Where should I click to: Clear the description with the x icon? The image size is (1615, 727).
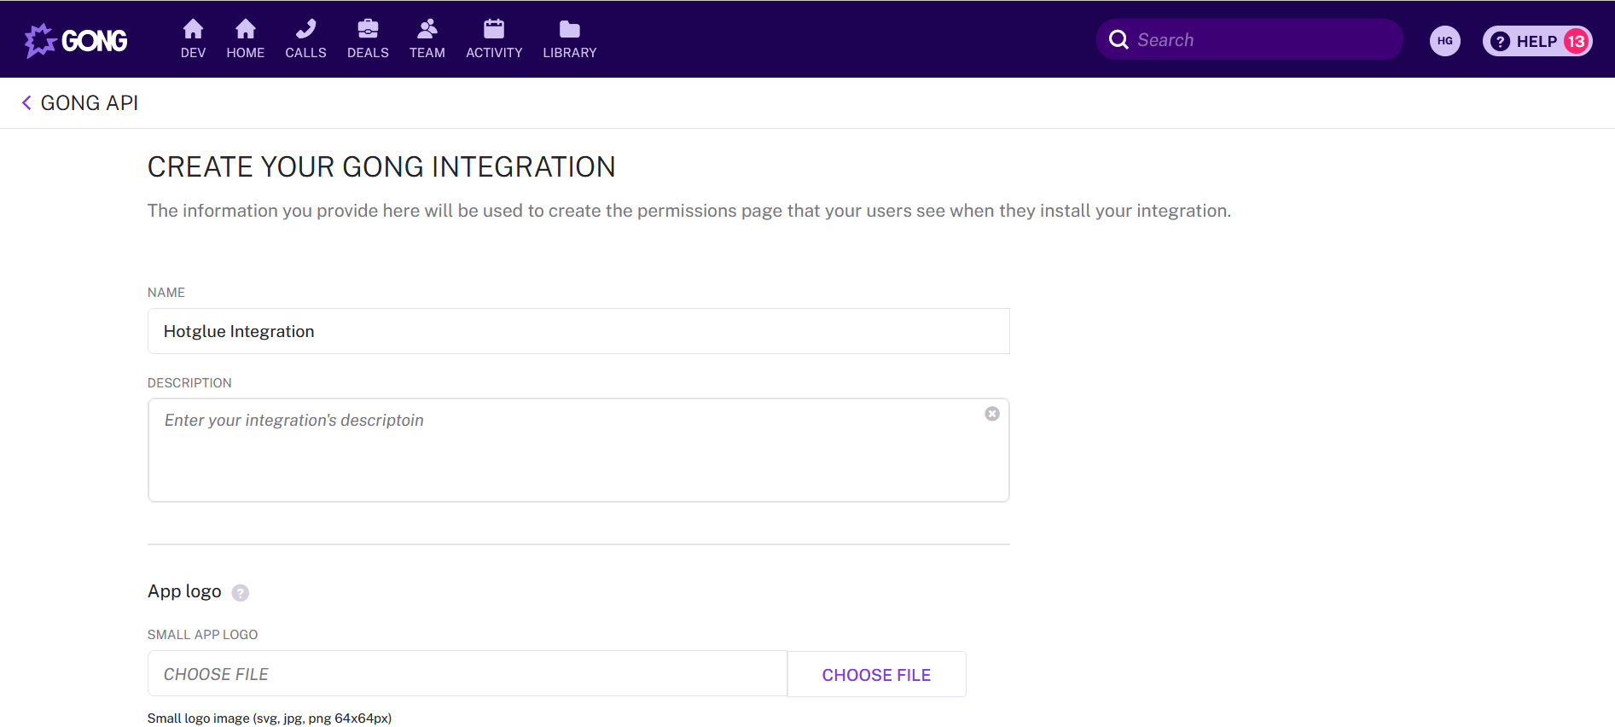tap(992, 414)
